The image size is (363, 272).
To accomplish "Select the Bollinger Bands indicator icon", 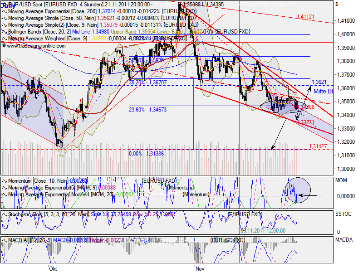I will coord(4,30).
